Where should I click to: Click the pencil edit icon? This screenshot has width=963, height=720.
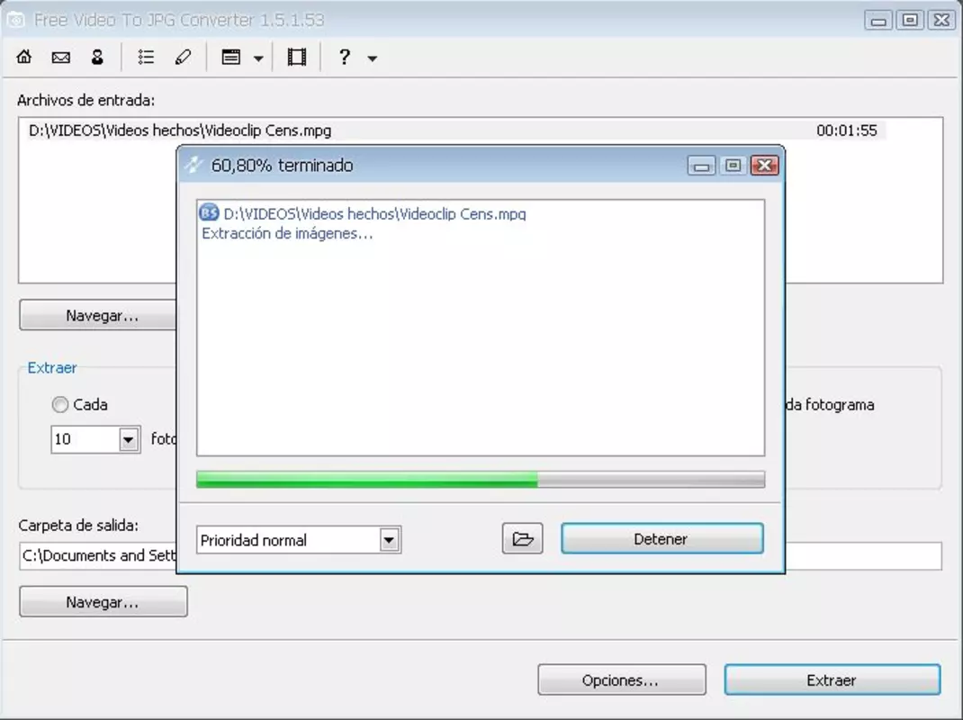tap(183, 57)
